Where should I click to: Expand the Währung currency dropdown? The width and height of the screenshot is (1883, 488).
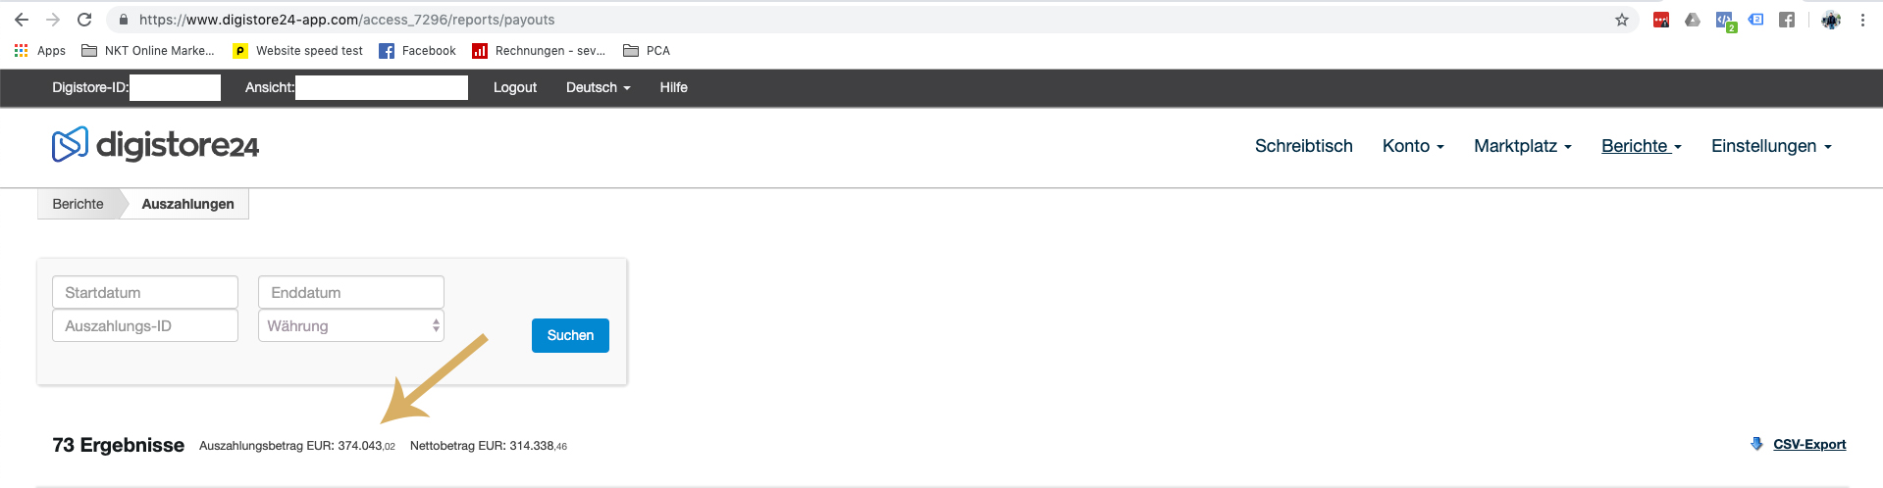(x=351, y=325)
